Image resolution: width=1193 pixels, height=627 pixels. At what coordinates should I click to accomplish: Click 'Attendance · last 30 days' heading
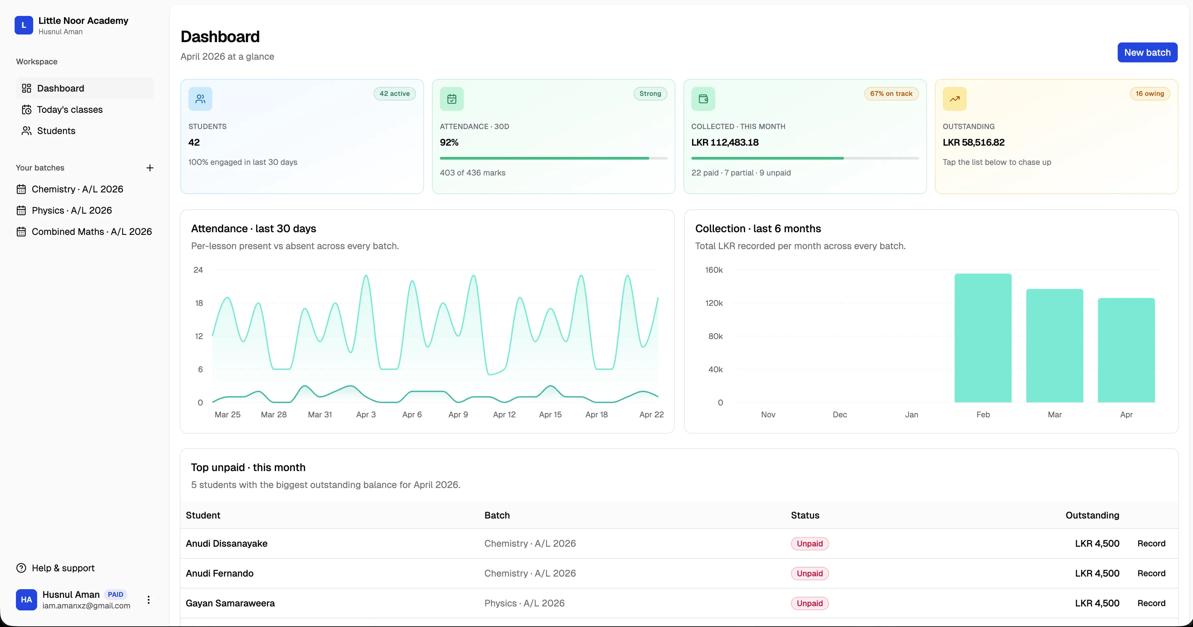[x=253, y=229]
